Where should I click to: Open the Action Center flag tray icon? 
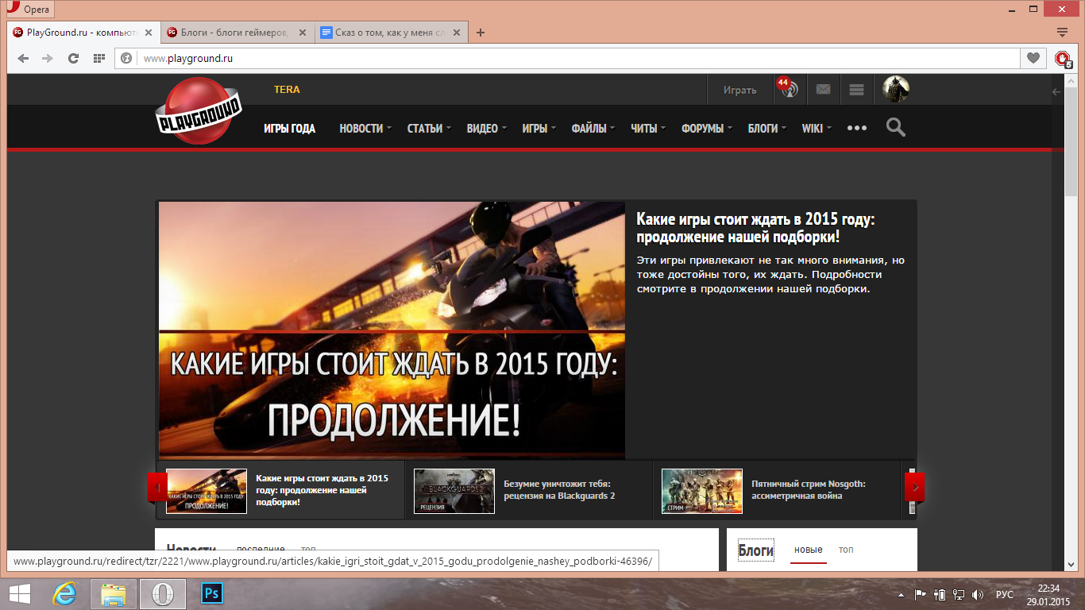click(921, 594)
